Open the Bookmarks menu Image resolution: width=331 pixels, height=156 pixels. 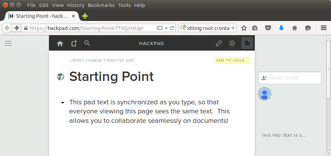(101, 5)
